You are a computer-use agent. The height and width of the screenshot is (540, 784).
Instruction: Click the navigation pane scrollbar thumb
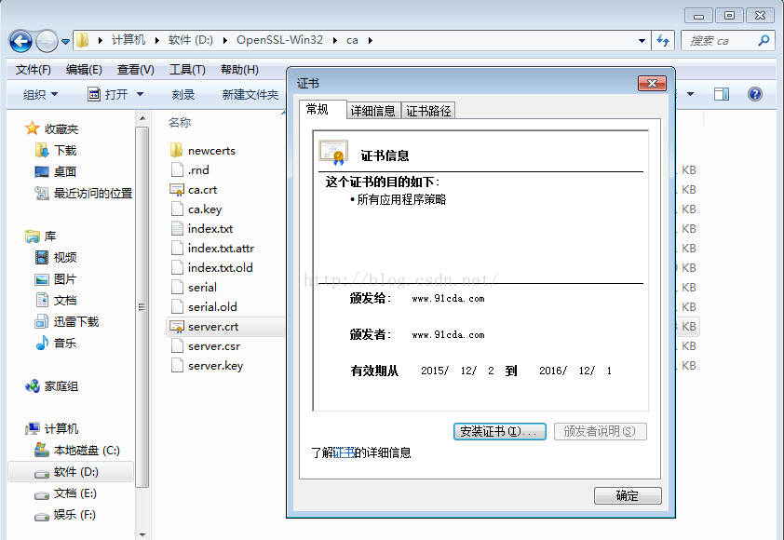(142, 307)
